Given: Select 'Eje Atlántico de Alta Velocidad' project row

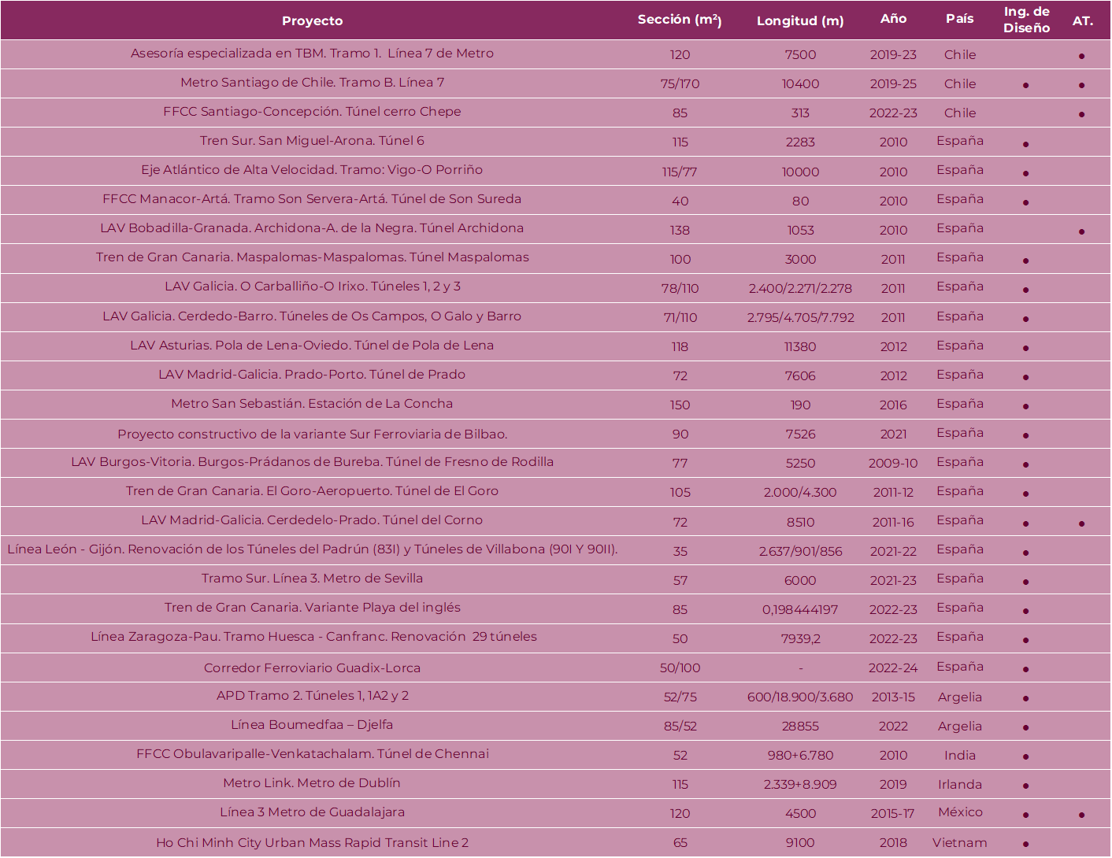Looking at the screenshot, I should tap(312, 170).
